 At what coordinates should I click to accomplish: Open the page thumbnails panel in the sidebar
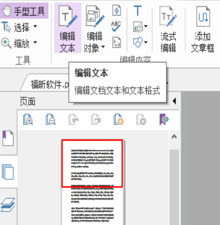click(8, 172)
